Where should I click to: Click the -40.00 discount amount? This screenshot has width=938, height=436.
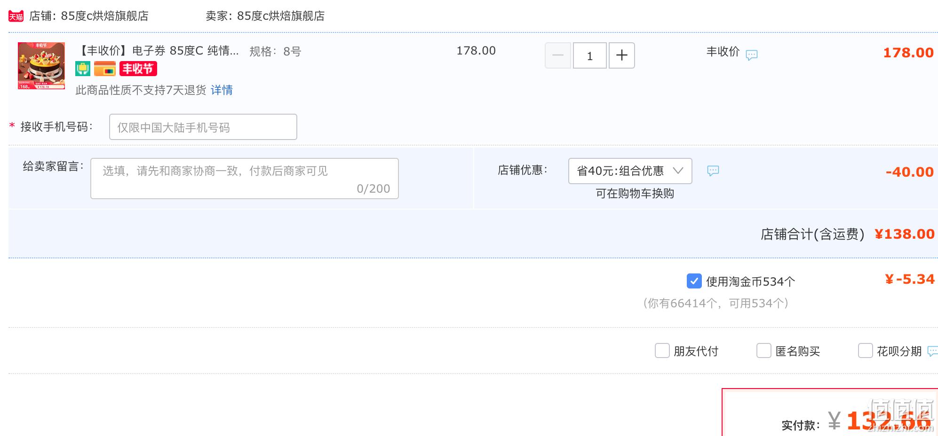pos(910,172)
